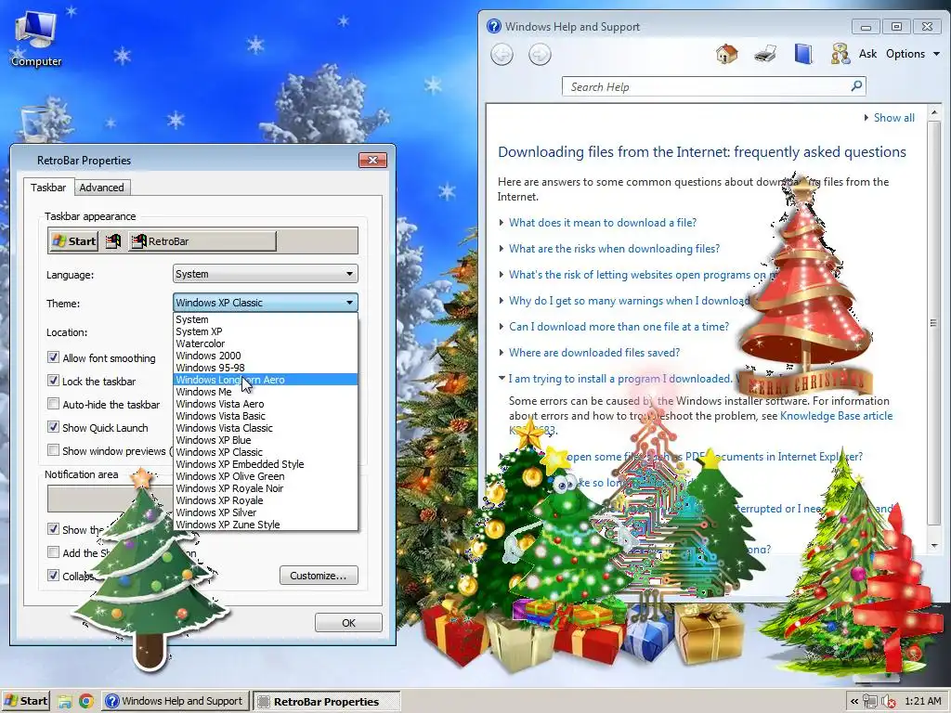This screenshot has height=713, width=951.
Task: Open the Options menu arrow in Help
Action: click(936, 54)
